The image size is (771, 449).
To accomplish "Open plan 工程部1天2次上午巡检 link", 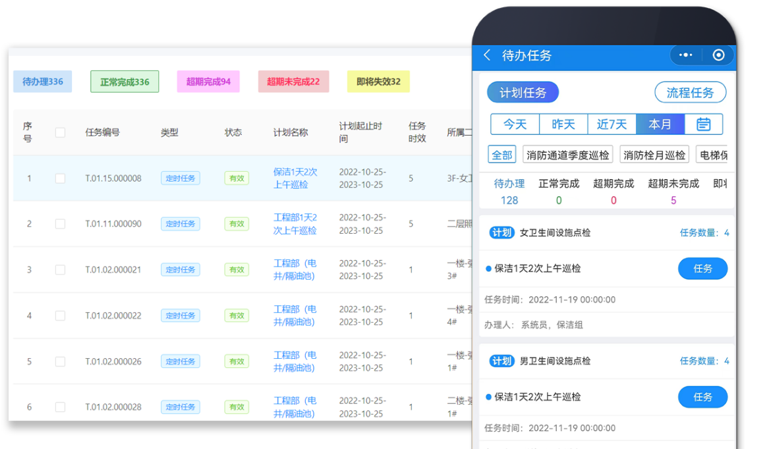I will tap(295, 223).
